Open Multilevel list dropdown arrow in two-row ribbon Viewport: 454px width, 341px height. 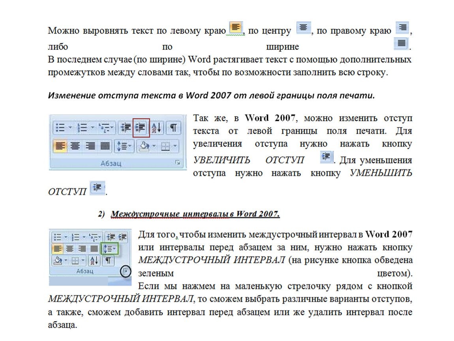(x=112, y=127)
